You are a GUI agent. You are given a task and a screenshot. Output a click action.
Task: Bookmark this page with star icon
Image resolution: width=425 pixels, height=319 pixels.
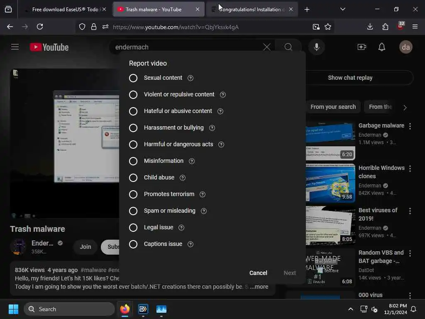(328, 27)
